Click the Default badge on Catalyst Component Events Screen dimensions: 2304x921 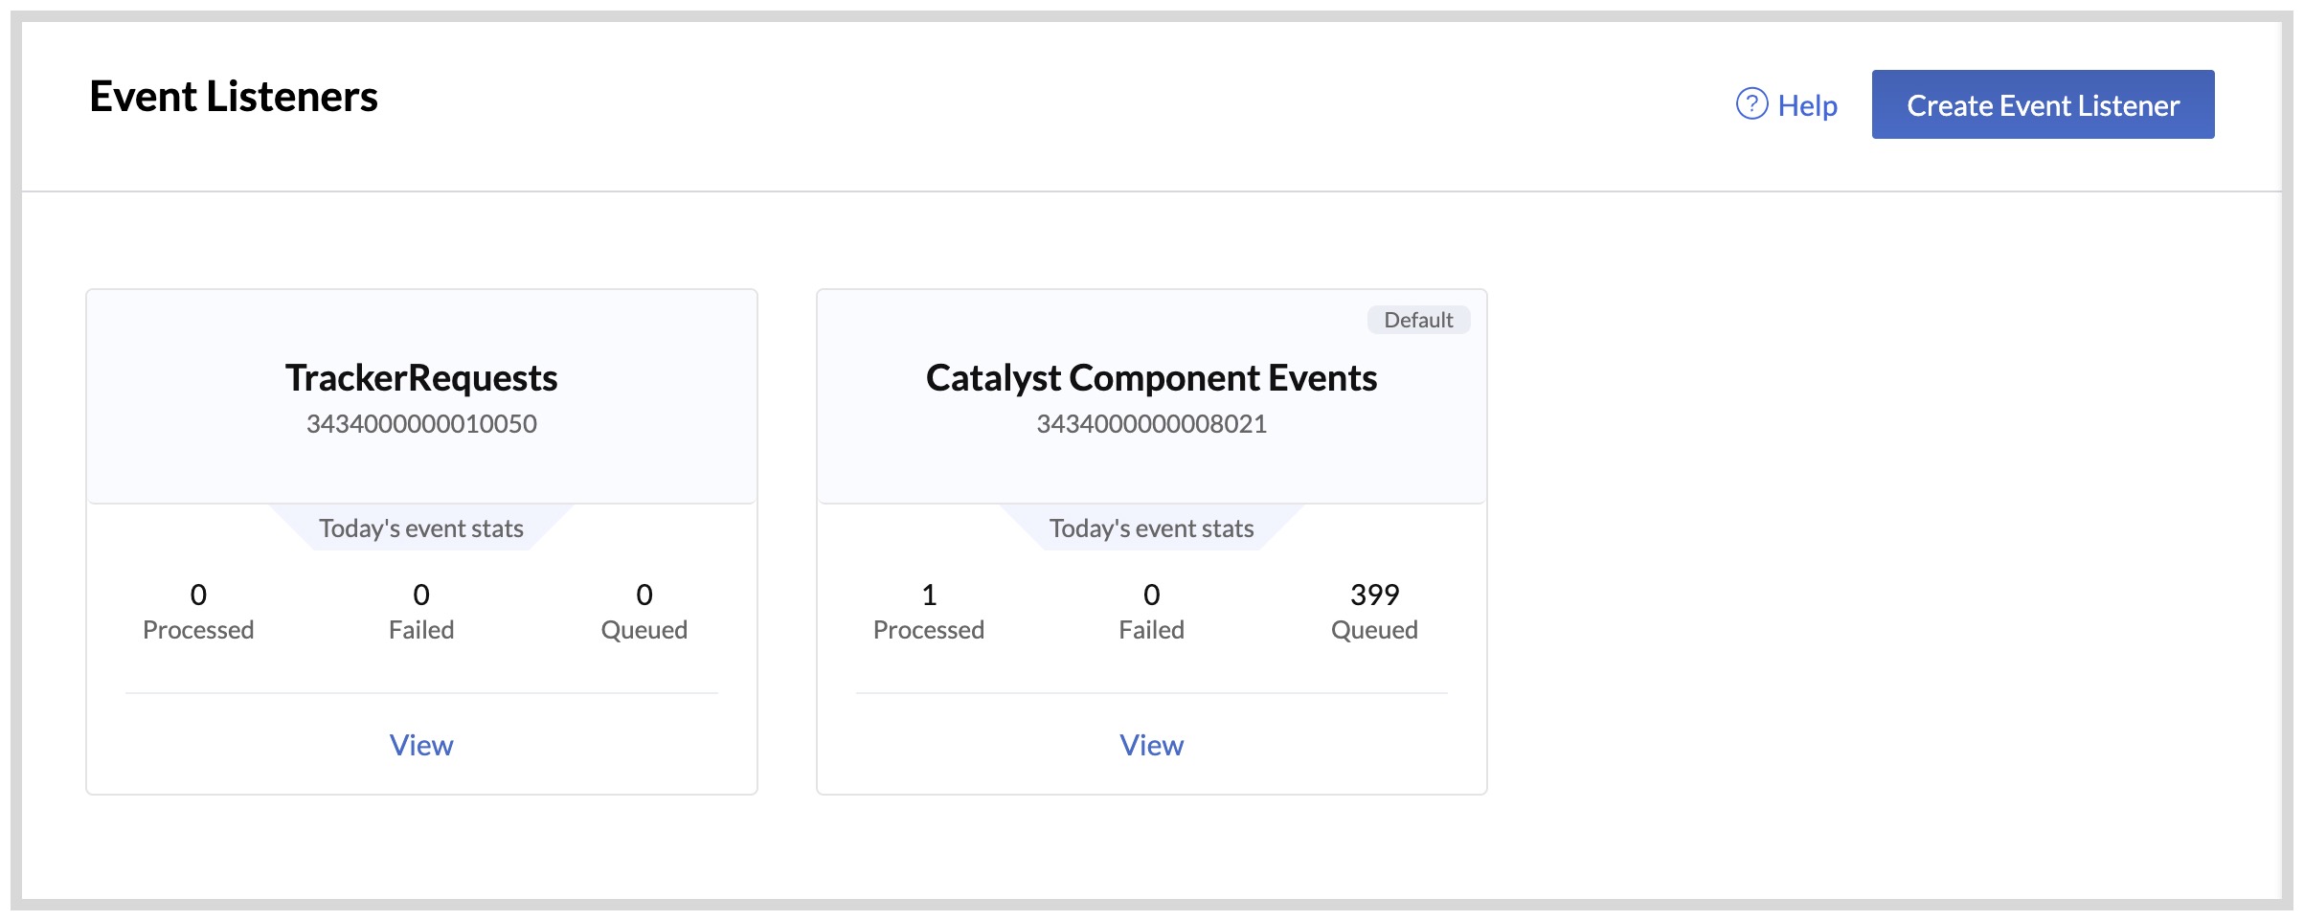(1418, 320)
